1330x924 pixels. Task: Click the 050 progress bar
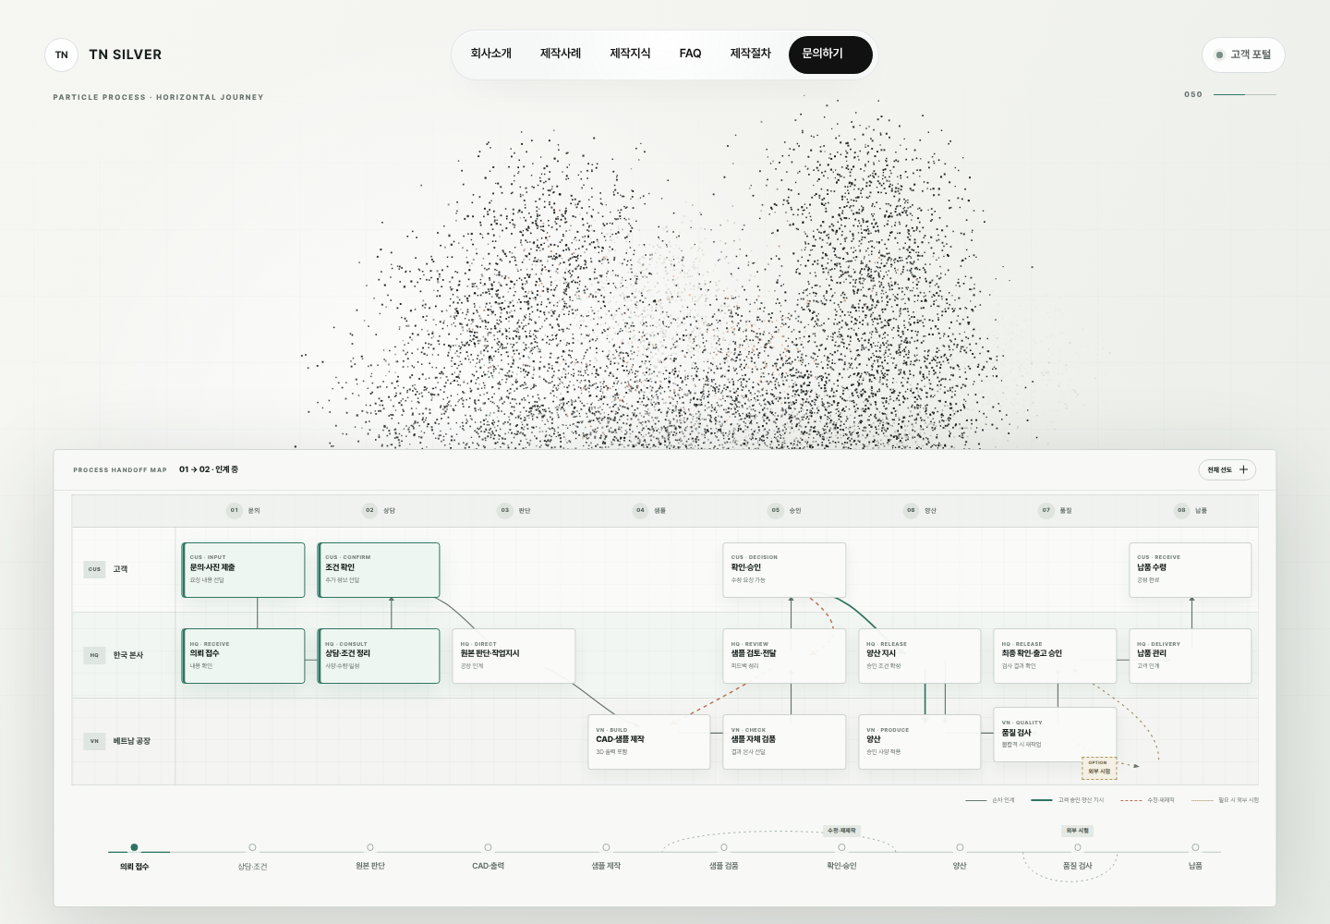(x=1245, y=94)
